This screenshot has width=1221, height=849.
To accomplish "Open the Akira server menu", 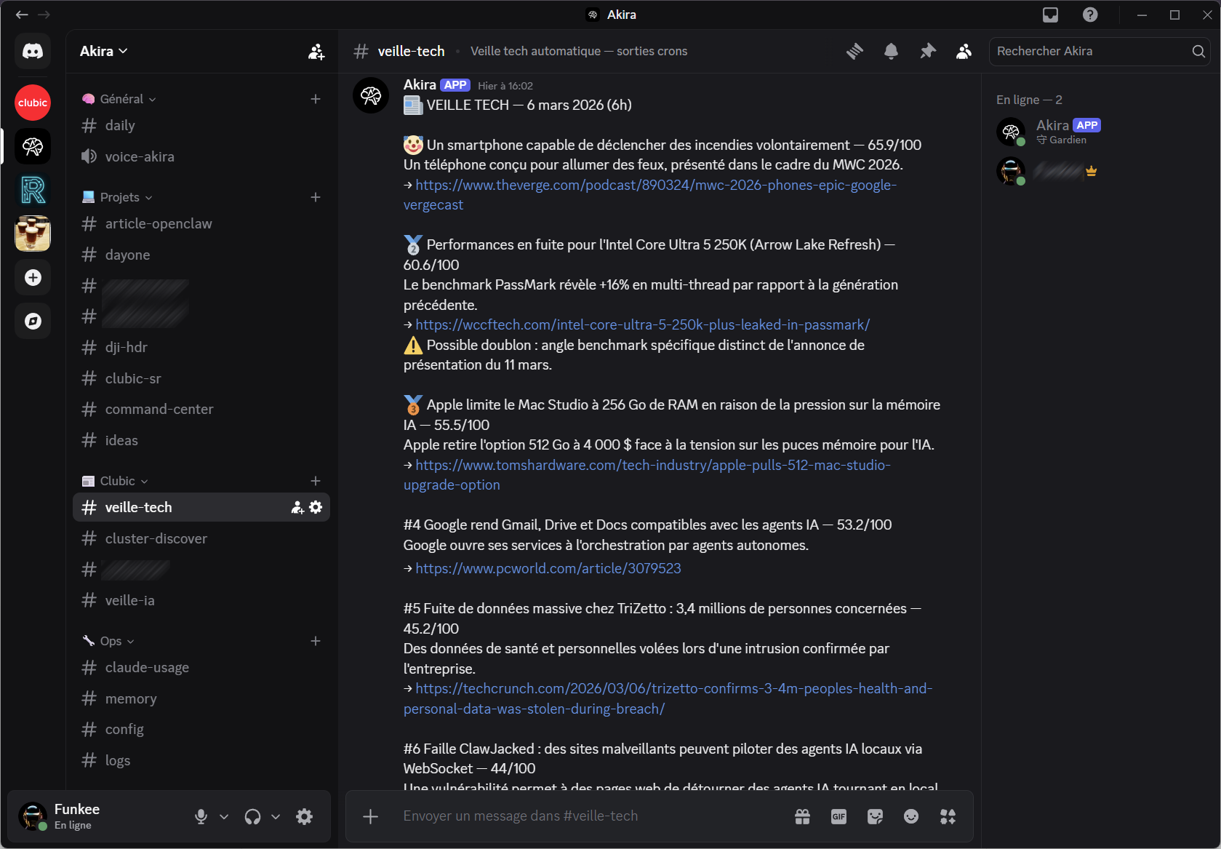I will pyautogui.click(x=102, y=51).
